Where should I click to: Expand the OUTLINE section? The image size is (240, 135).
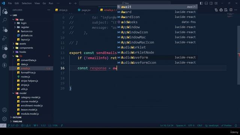pos(17,117)
